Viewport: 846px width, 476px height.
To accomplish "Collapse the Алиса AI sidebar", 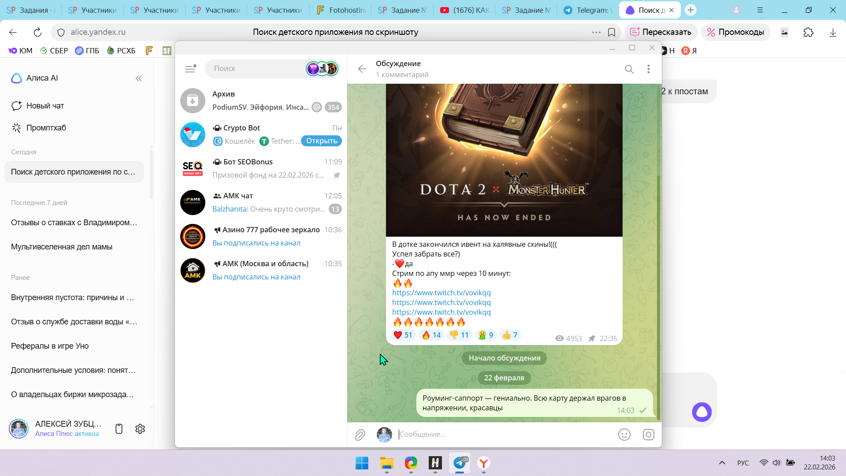I will (x=139, y=78).
